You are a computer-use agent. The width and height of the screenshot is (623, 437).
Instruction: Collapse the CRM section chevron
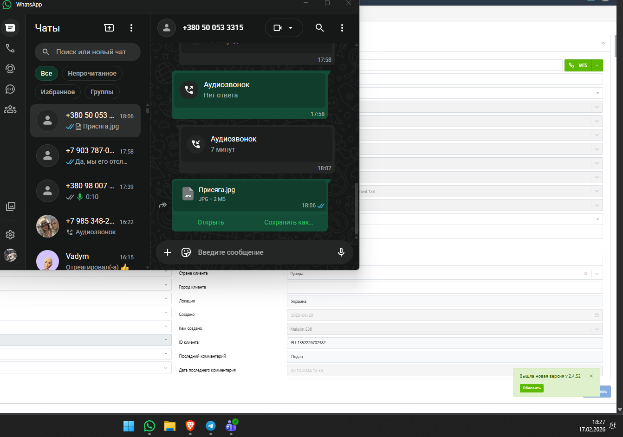(603, 43)
